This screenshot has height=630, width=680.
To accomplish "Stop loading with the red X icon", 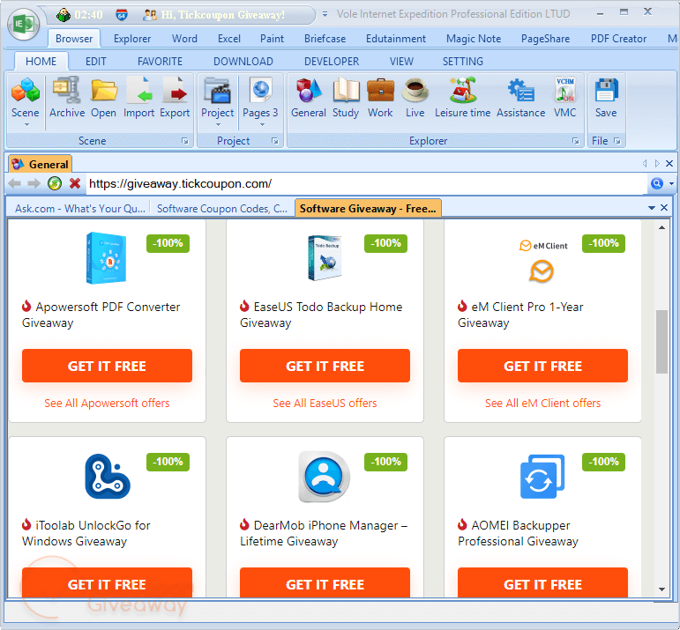I will pyautogui.click(x=75, y=184).
